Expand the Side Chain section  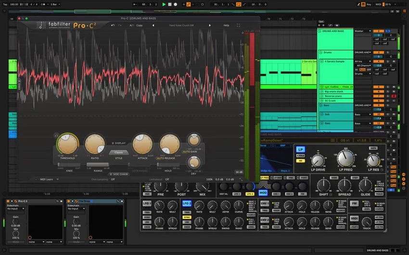[x=119, y=174]
